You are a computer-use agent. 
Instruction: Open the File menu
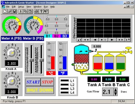pyautogui.click(x=8, y=7)
